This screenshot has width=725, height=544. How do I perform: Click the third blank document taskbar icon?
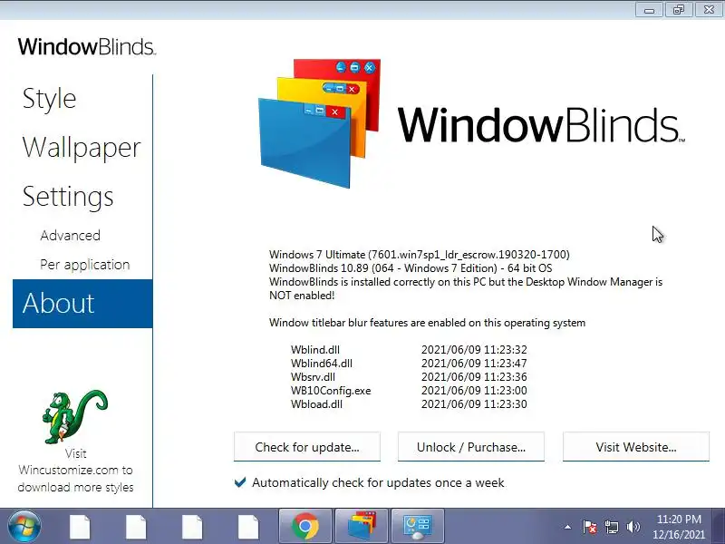point(192,527)
